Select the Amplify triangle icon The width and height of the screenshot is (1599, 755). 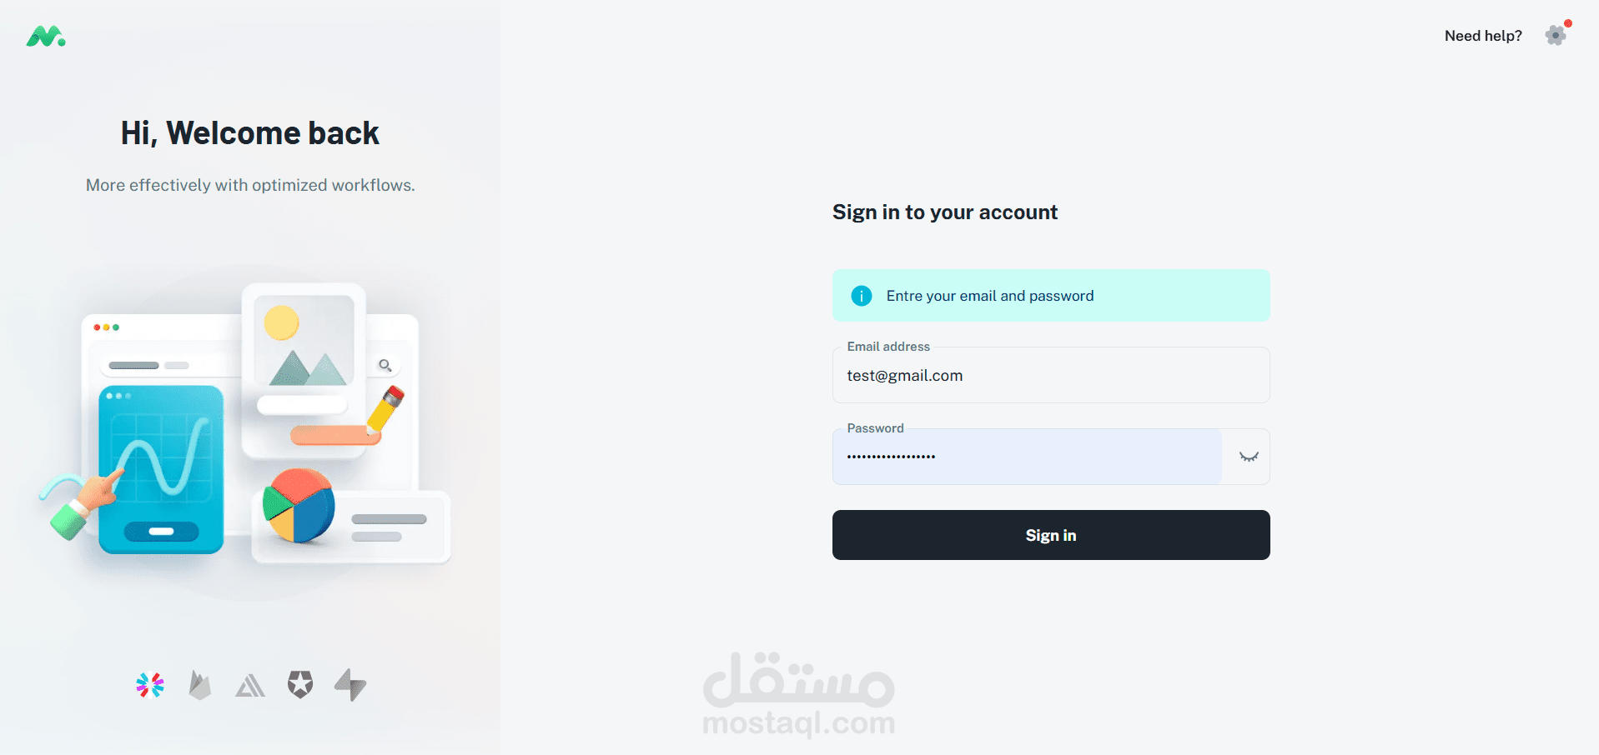pos(249,686)
